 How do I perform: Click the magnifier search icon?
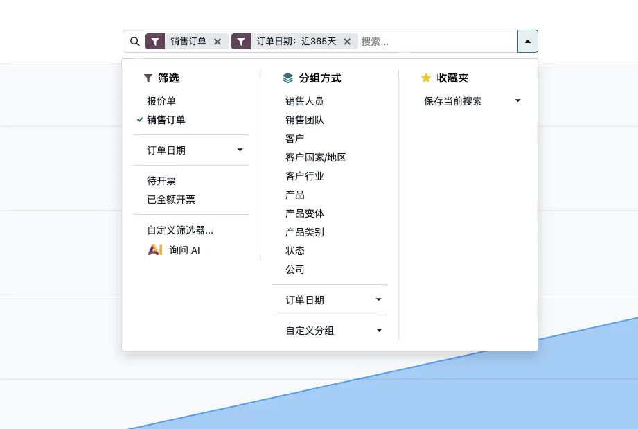[134, 41]
